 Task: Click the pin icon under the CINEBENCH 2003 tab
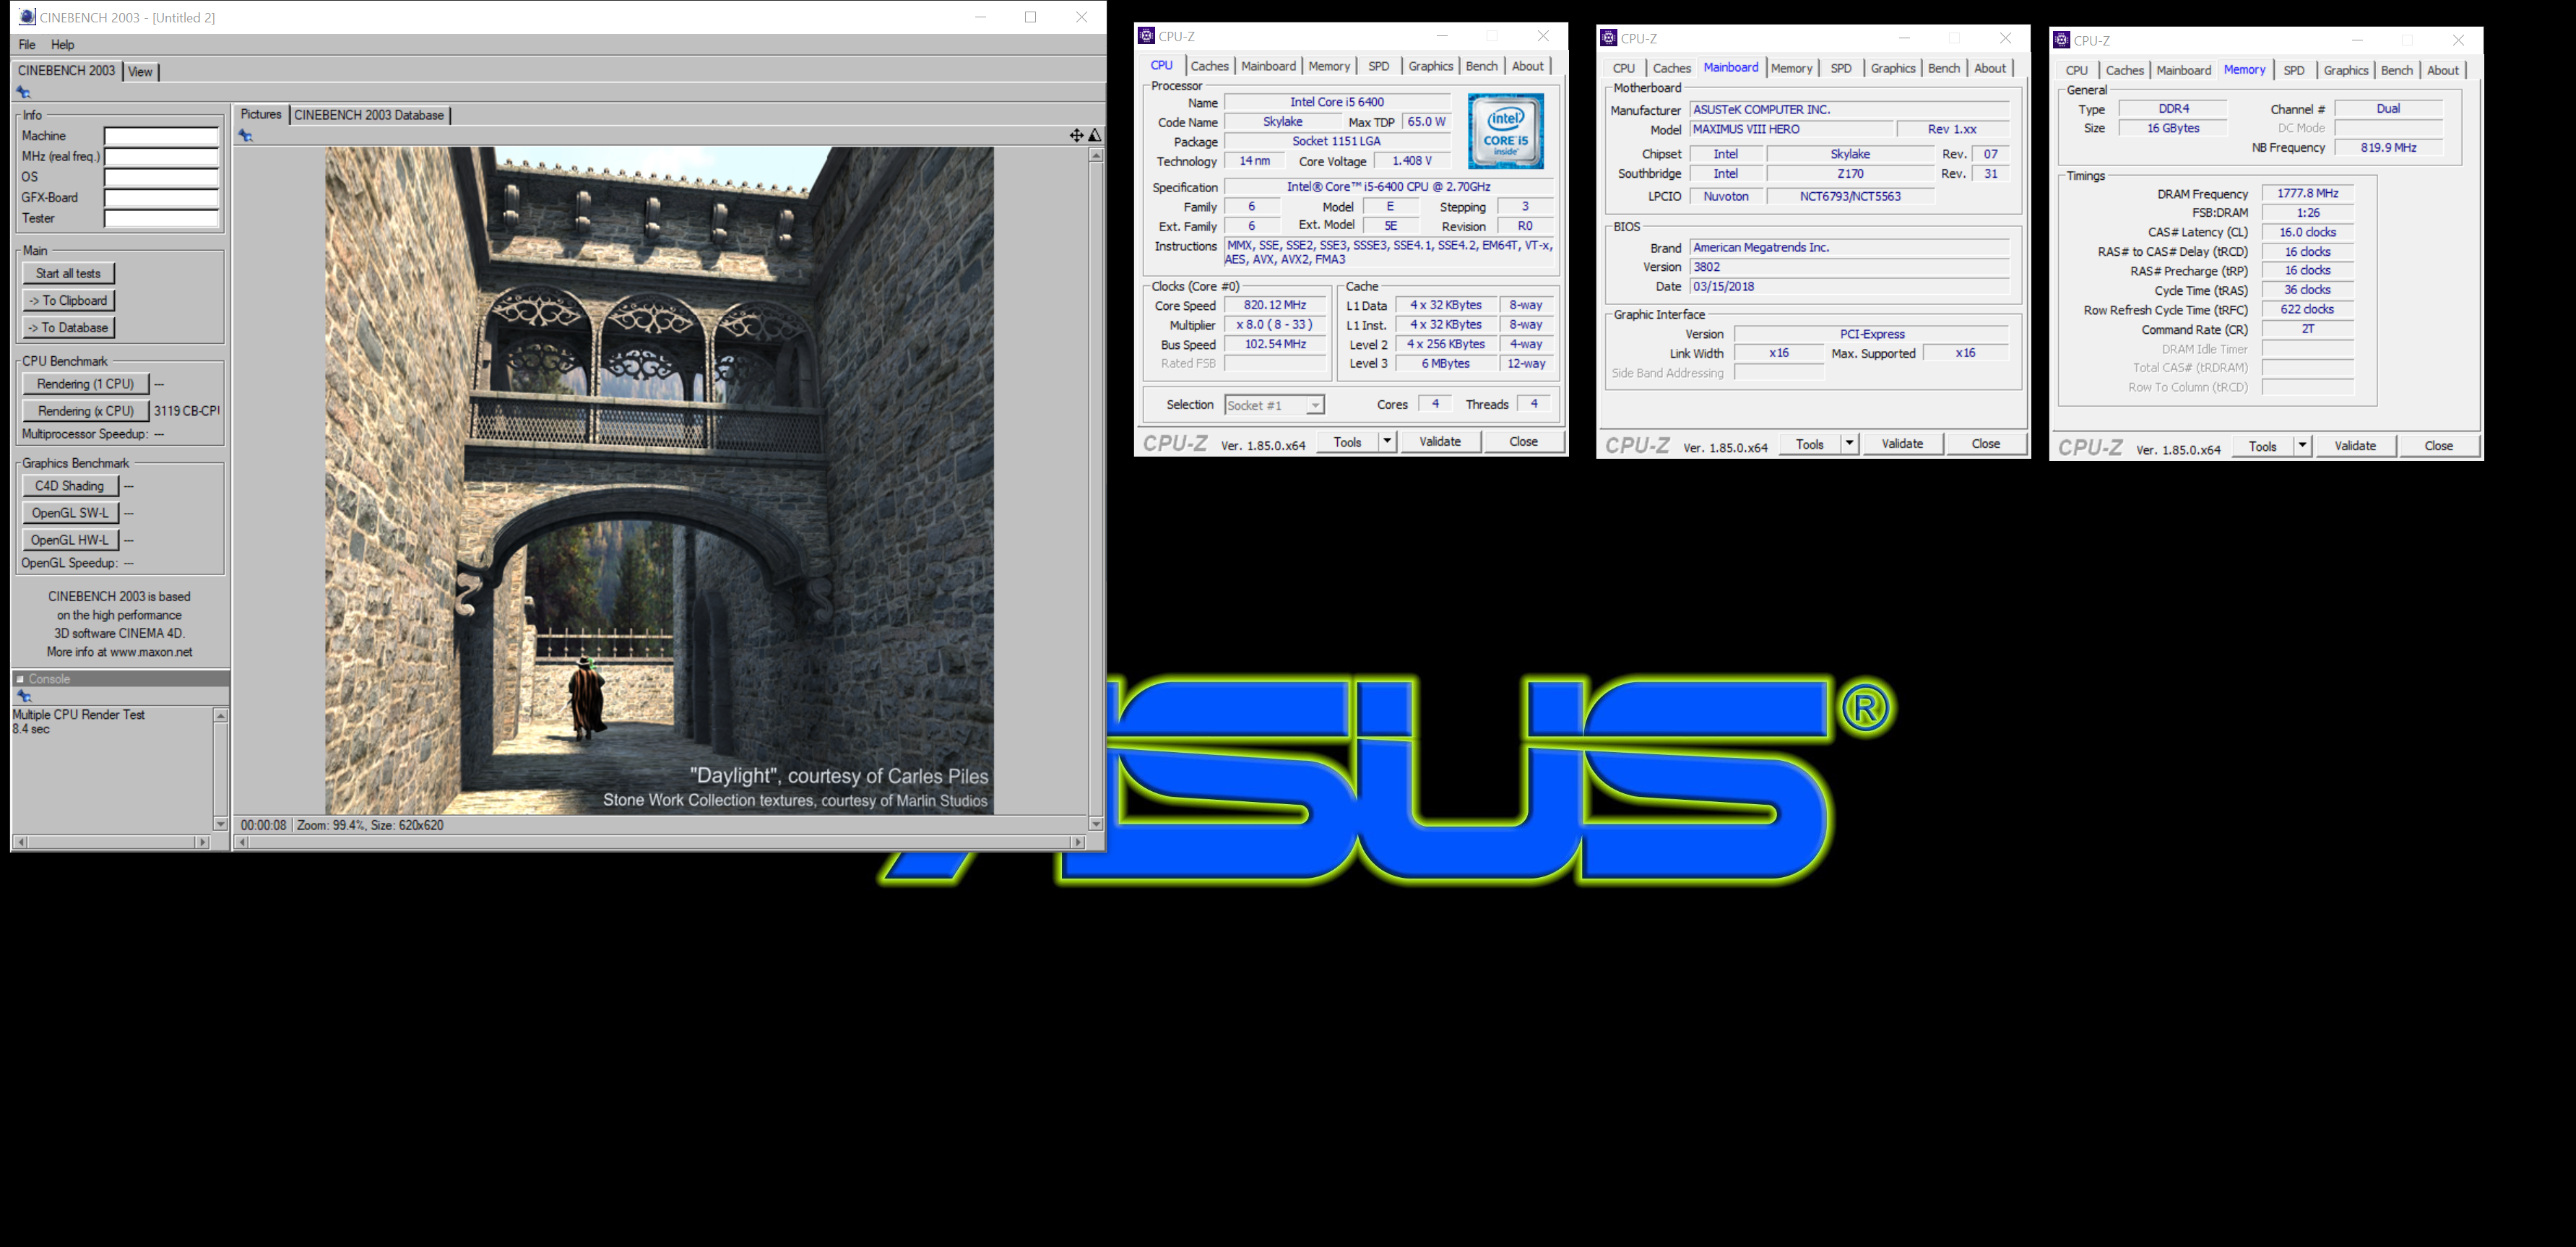(x=23, y=92)
